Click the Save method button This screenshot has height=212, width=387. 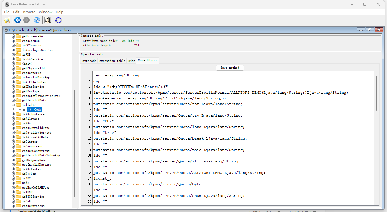[230, 68]
